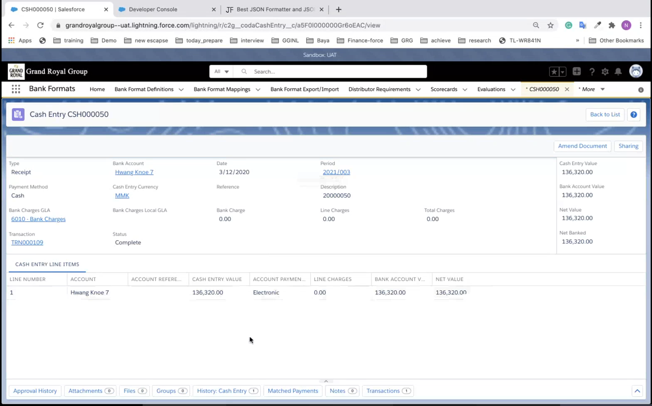Expand Bank Format Definitions menu chevron
This screenshot has height=406, width=652.
[x=181, y=90]
